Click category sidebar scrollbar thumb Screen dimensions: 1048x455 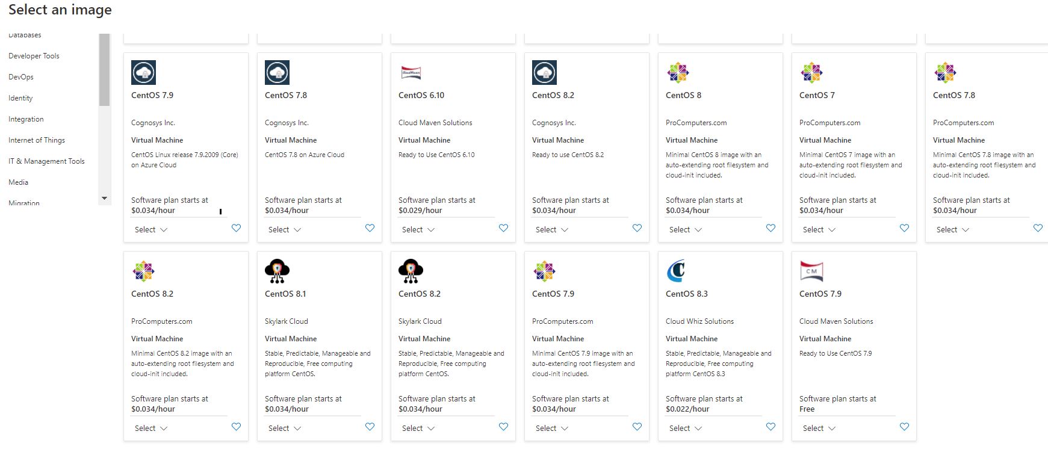pyautogui.click(x=104, y=70)
